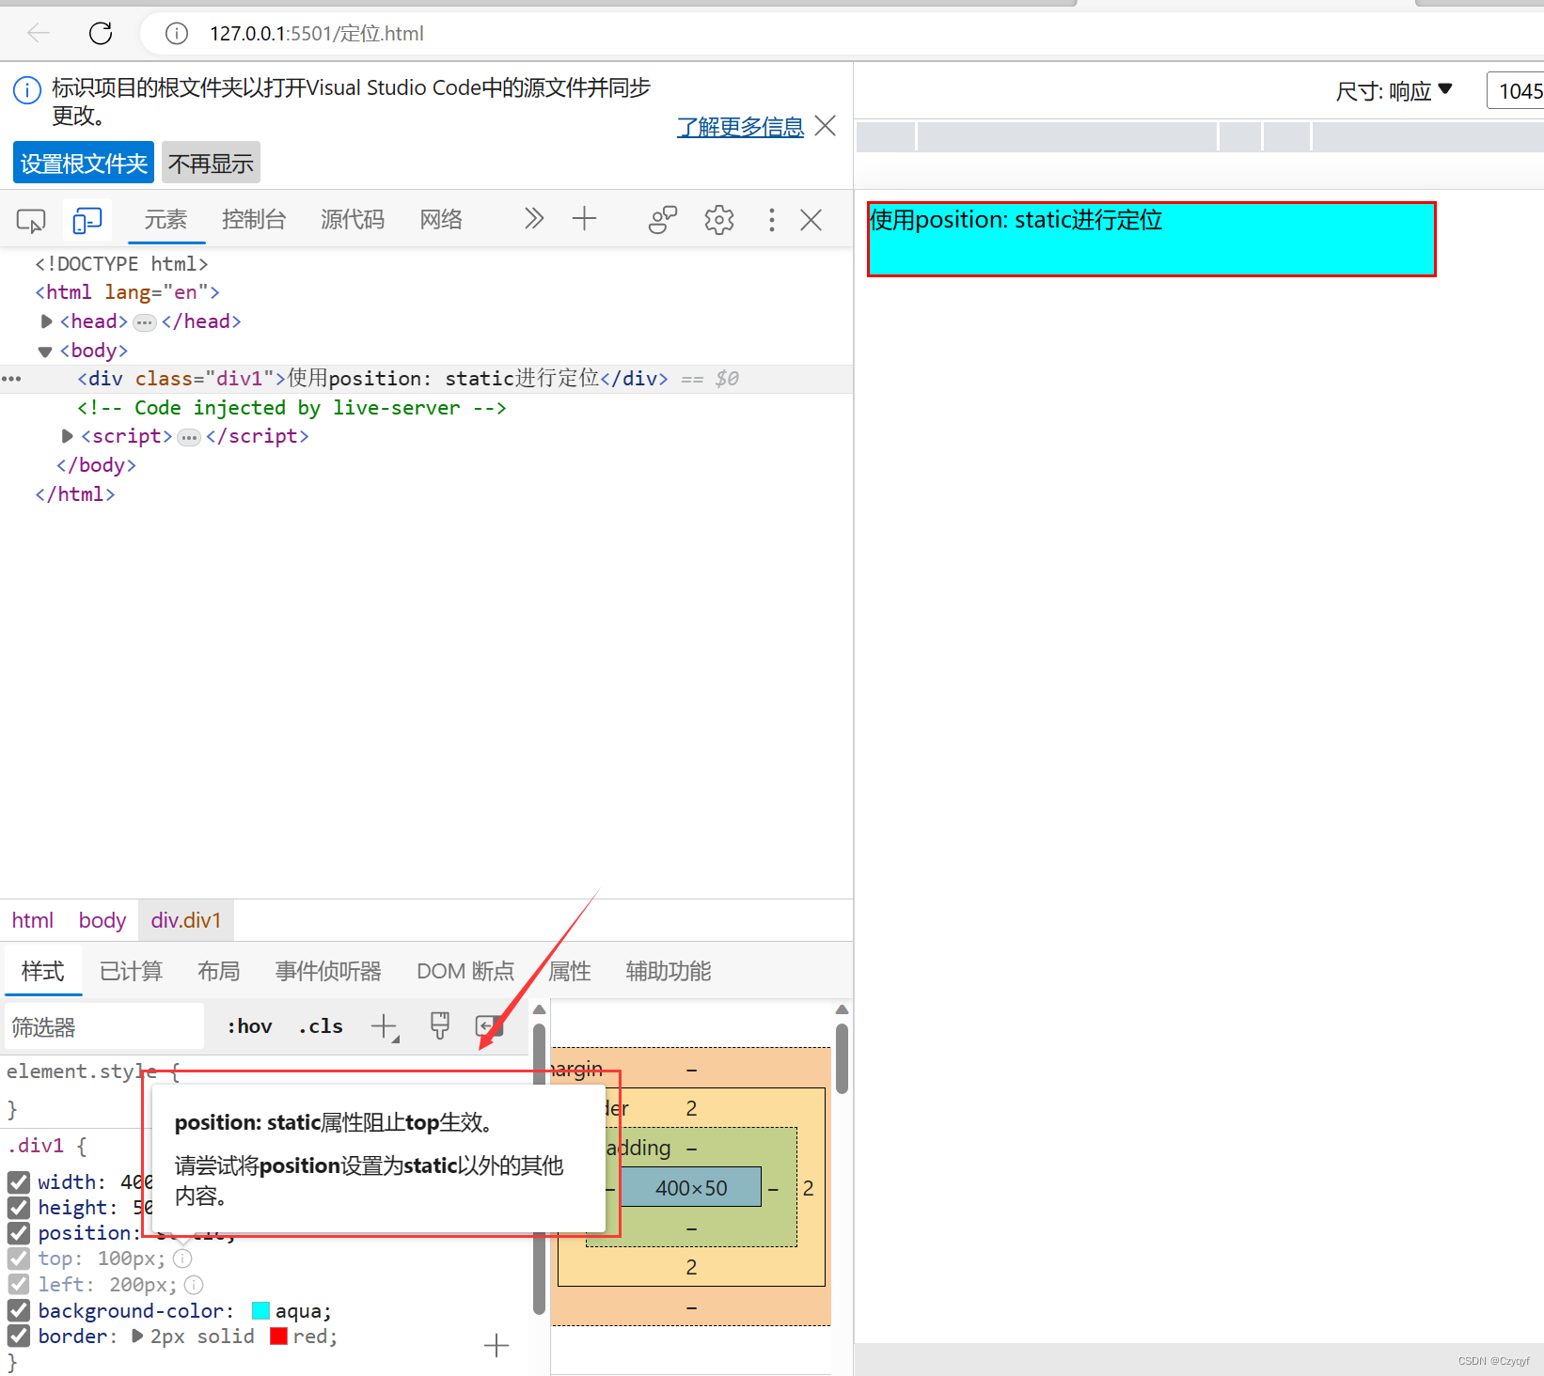Open 事件侦听器 tab
The height and width of the screenshot is (1376, 1544).
[x=328, y=971]
